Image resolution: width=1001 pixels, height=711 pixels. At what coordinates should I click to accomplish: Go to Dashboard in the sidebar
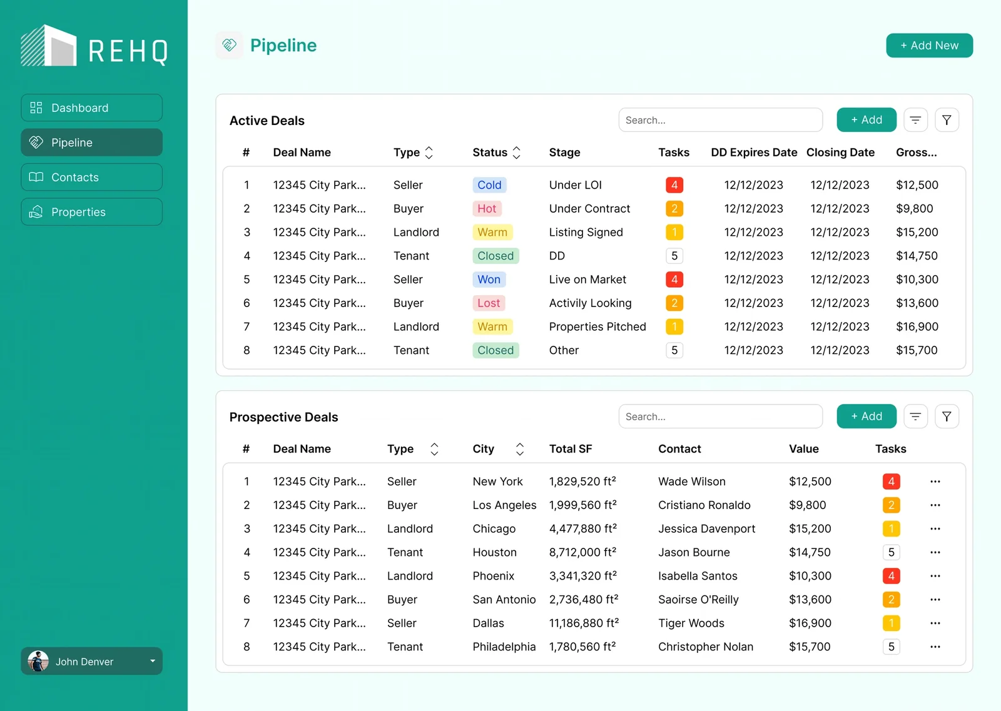point(91,108)
